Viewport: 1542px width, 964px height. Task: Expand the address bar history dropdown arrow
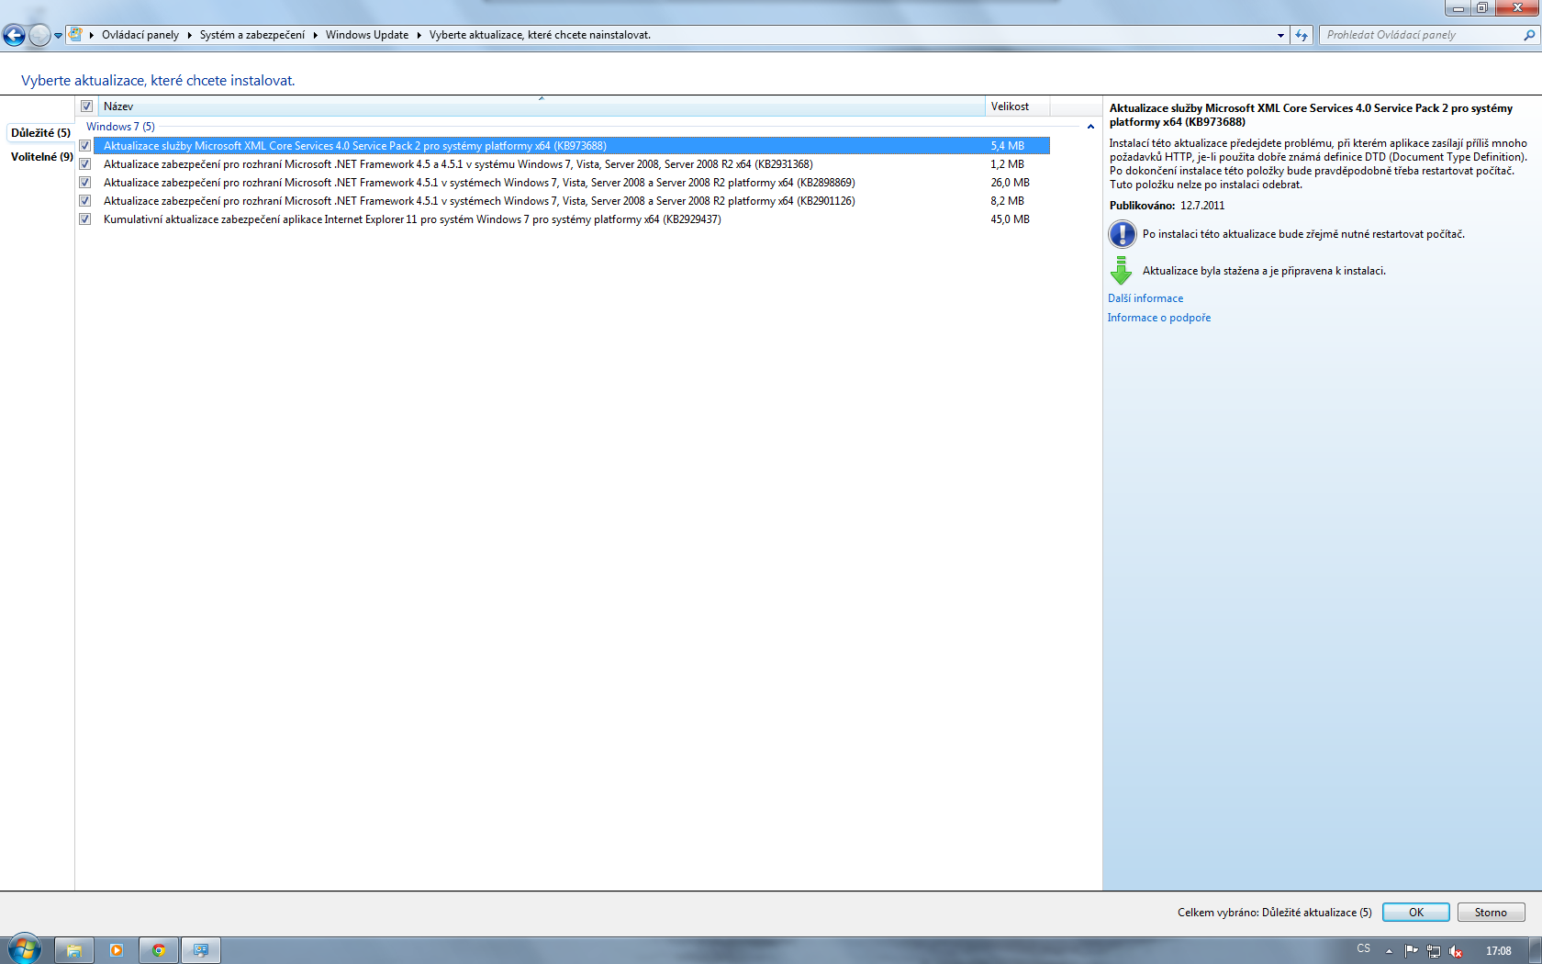[x=1280, y=35]
